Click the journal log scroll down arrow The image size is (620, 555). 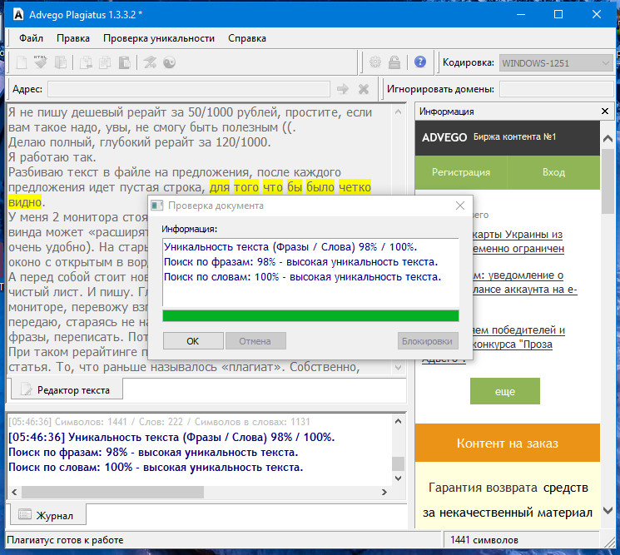click(x=398, y=478)
